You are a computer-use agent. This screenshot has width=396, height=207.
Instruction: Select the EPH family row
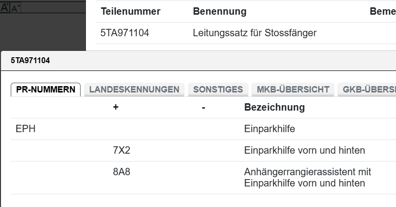click(x=26, y=129)
